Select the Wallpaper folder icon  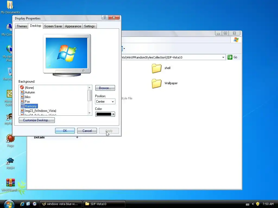(157, 83)
